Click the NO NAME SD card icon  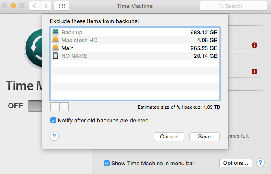click(x=55, y=56)
